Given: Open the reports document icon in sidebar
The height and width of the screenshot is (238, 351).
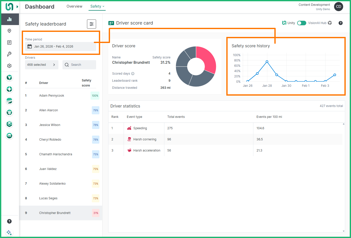Looking at the screenshot, I should [9, 42].
